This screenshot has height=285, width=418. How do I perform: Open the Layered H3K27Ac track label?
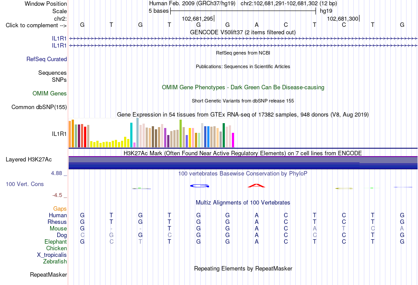(x=29, y=160)
